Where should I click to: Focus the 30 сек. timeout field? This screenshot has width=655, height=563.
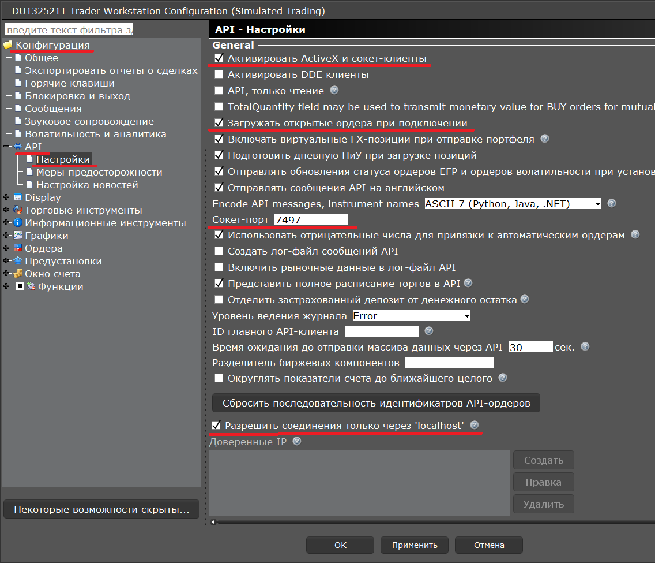[x=530, y=347]
